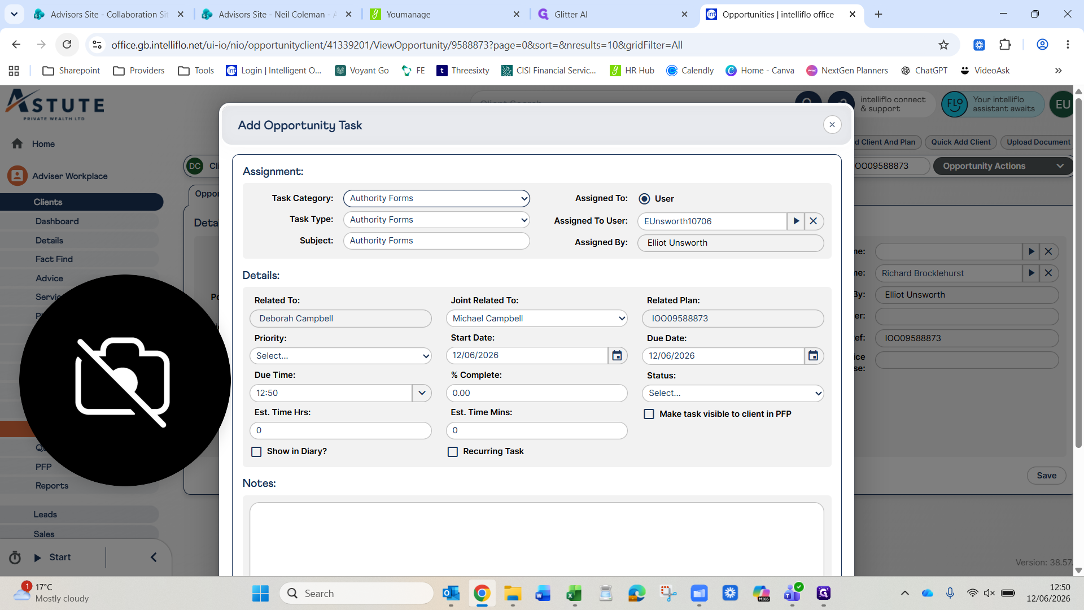
Task: Bookmark this page with the star icon
Action: (x=943, y=45)
